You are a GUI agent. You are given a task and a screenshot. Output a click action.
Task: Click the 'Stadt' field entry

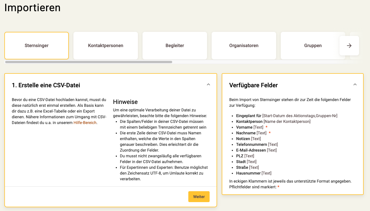(x=246, y=162)
